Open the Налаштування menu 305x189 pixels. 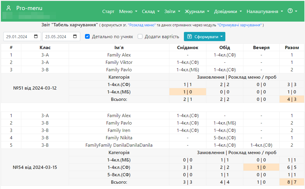click(x=265, y=12)
